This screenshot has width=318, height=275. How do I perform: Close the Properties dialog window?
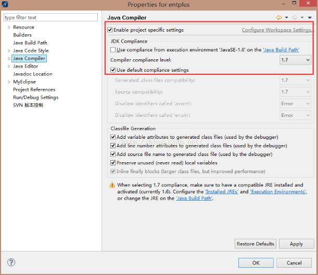(308, 3)
